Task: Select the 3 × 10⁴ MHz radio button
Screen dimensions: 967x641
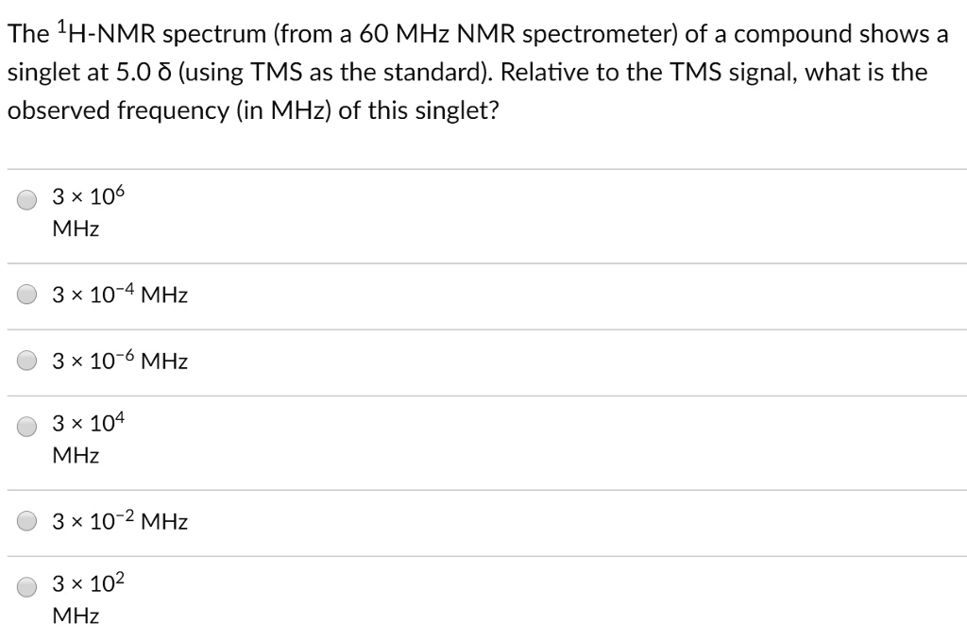Action: (x=25, y=426)
